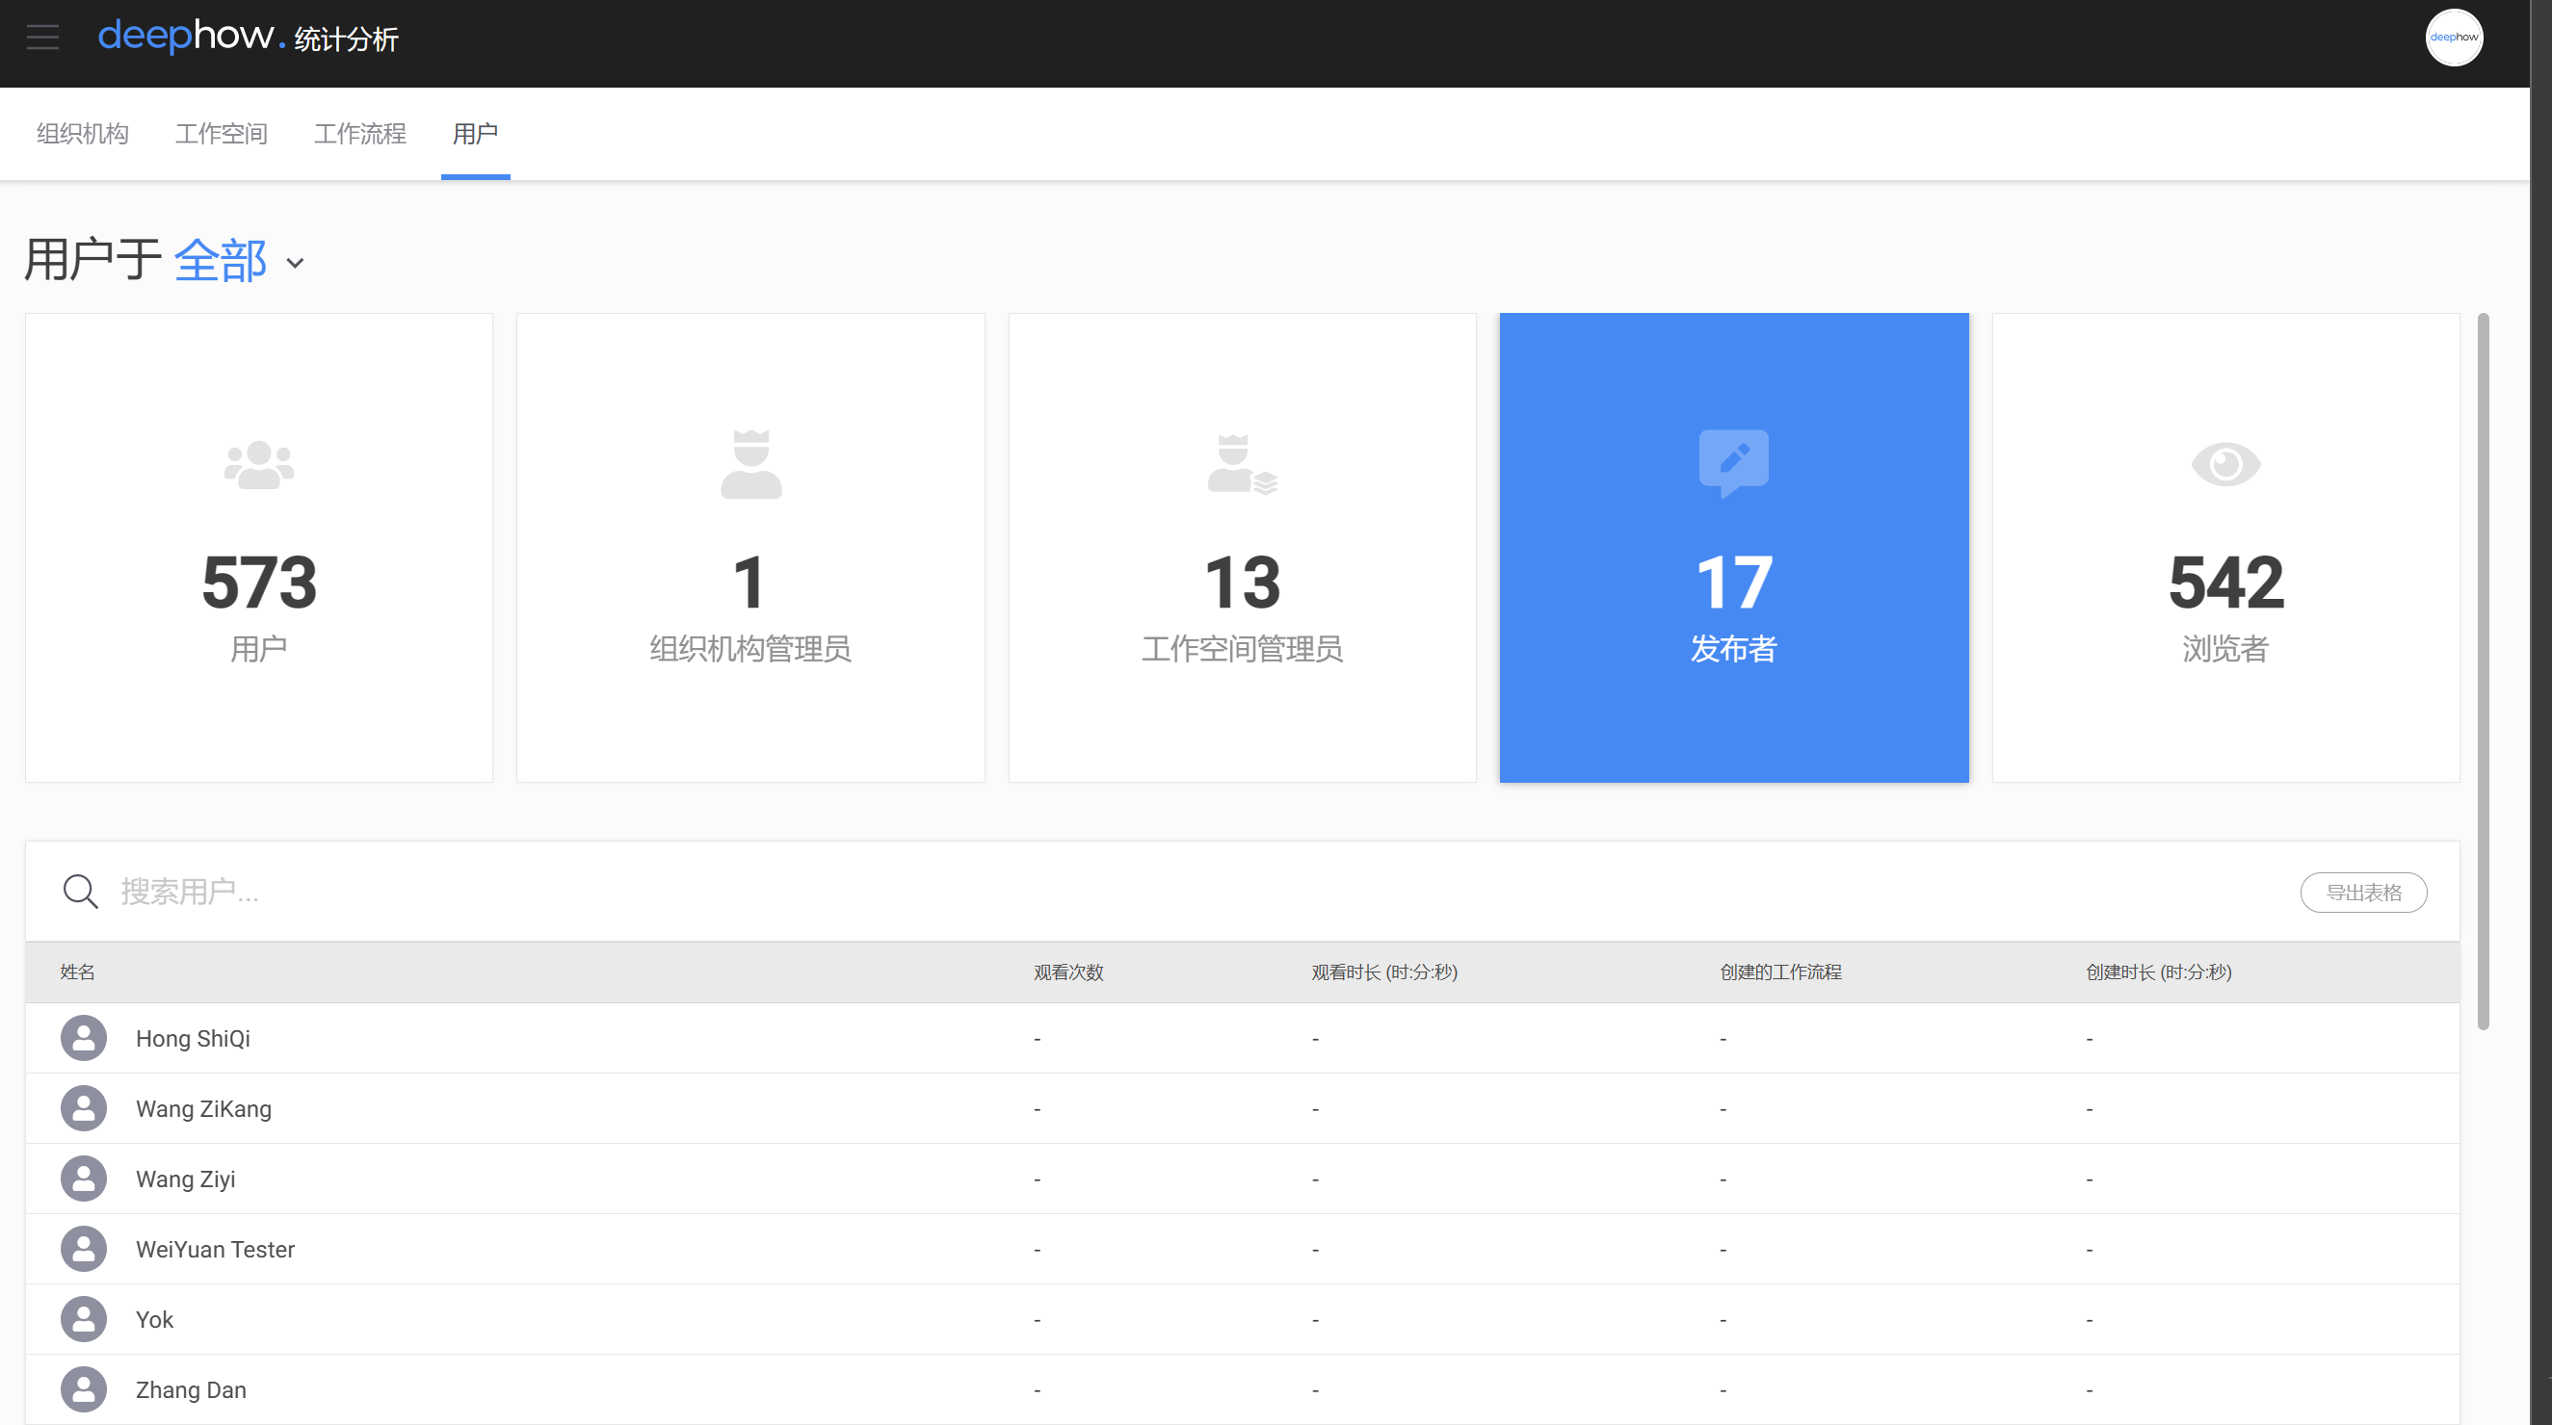Click the name Yok
The image size is (2552, 1425).
coord(154,1319)
